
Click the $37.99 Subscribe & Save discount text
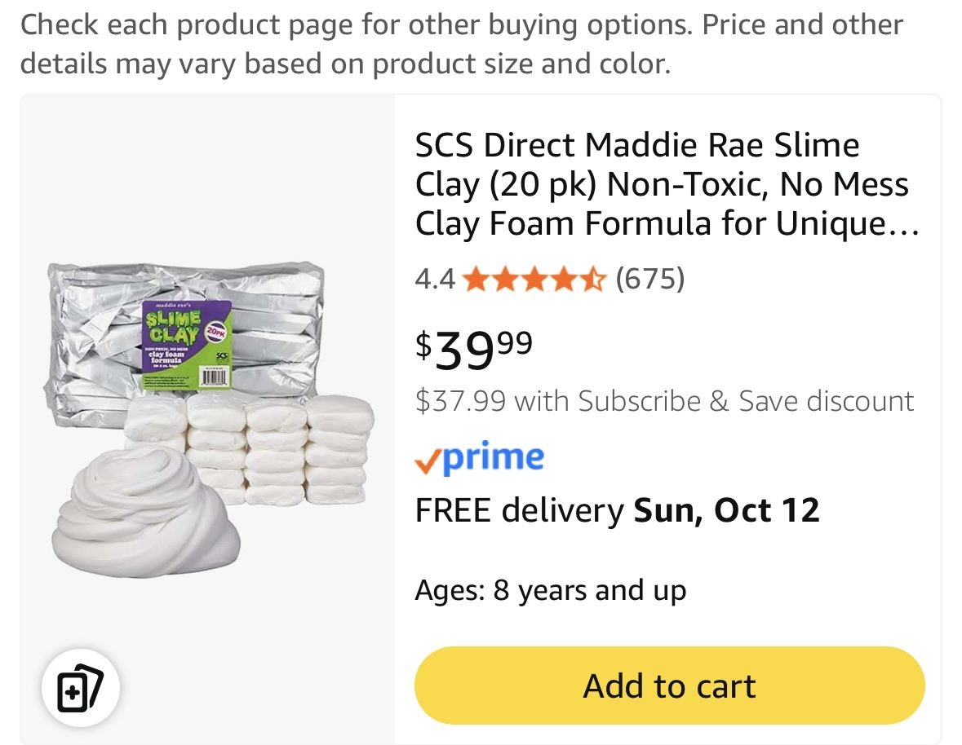click(x=664, y=401)
